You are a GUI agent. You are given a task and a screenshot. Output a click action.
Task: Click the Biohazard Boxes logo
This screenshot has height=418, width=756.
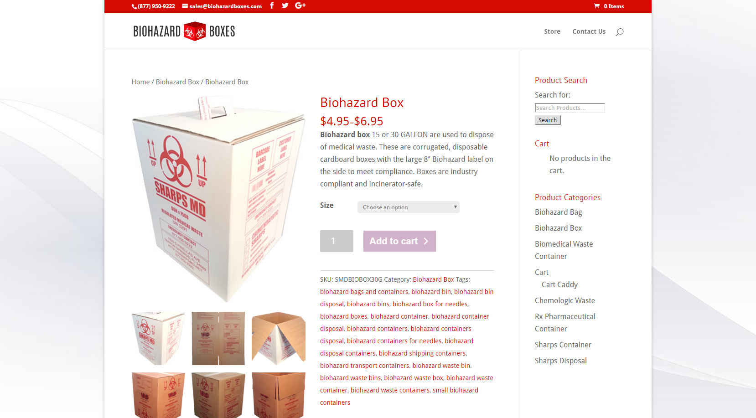(184, 31)
